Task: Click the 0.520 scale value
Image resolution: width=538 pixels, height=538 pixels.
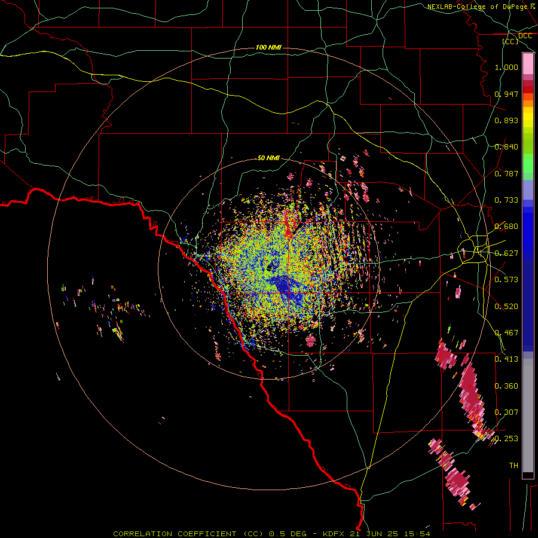Action: point(506,307)
